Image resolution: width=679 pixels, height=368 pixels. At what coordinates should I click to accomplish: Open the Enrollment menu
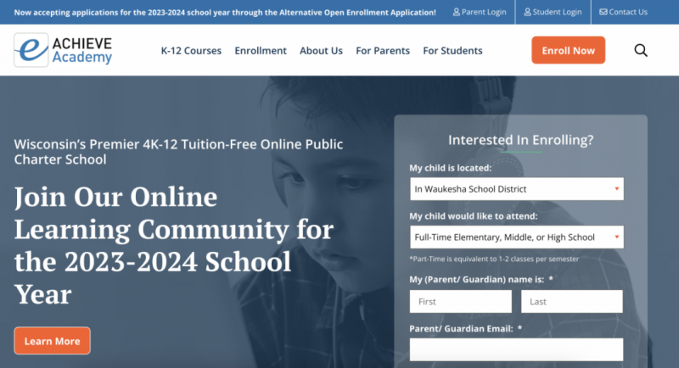[261, 51]
